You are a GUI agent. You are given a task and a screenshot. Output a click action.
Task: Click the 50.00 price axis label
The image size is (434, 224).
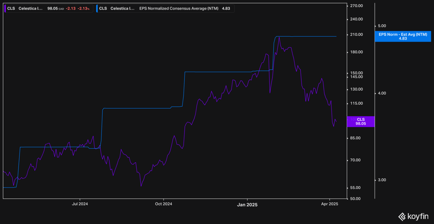(x=355, y=199)
